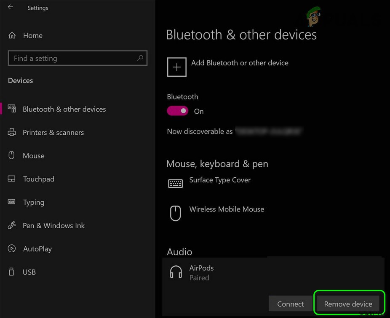Click the back arrow at top left
The image size is (390, 318).
(9, 7)
